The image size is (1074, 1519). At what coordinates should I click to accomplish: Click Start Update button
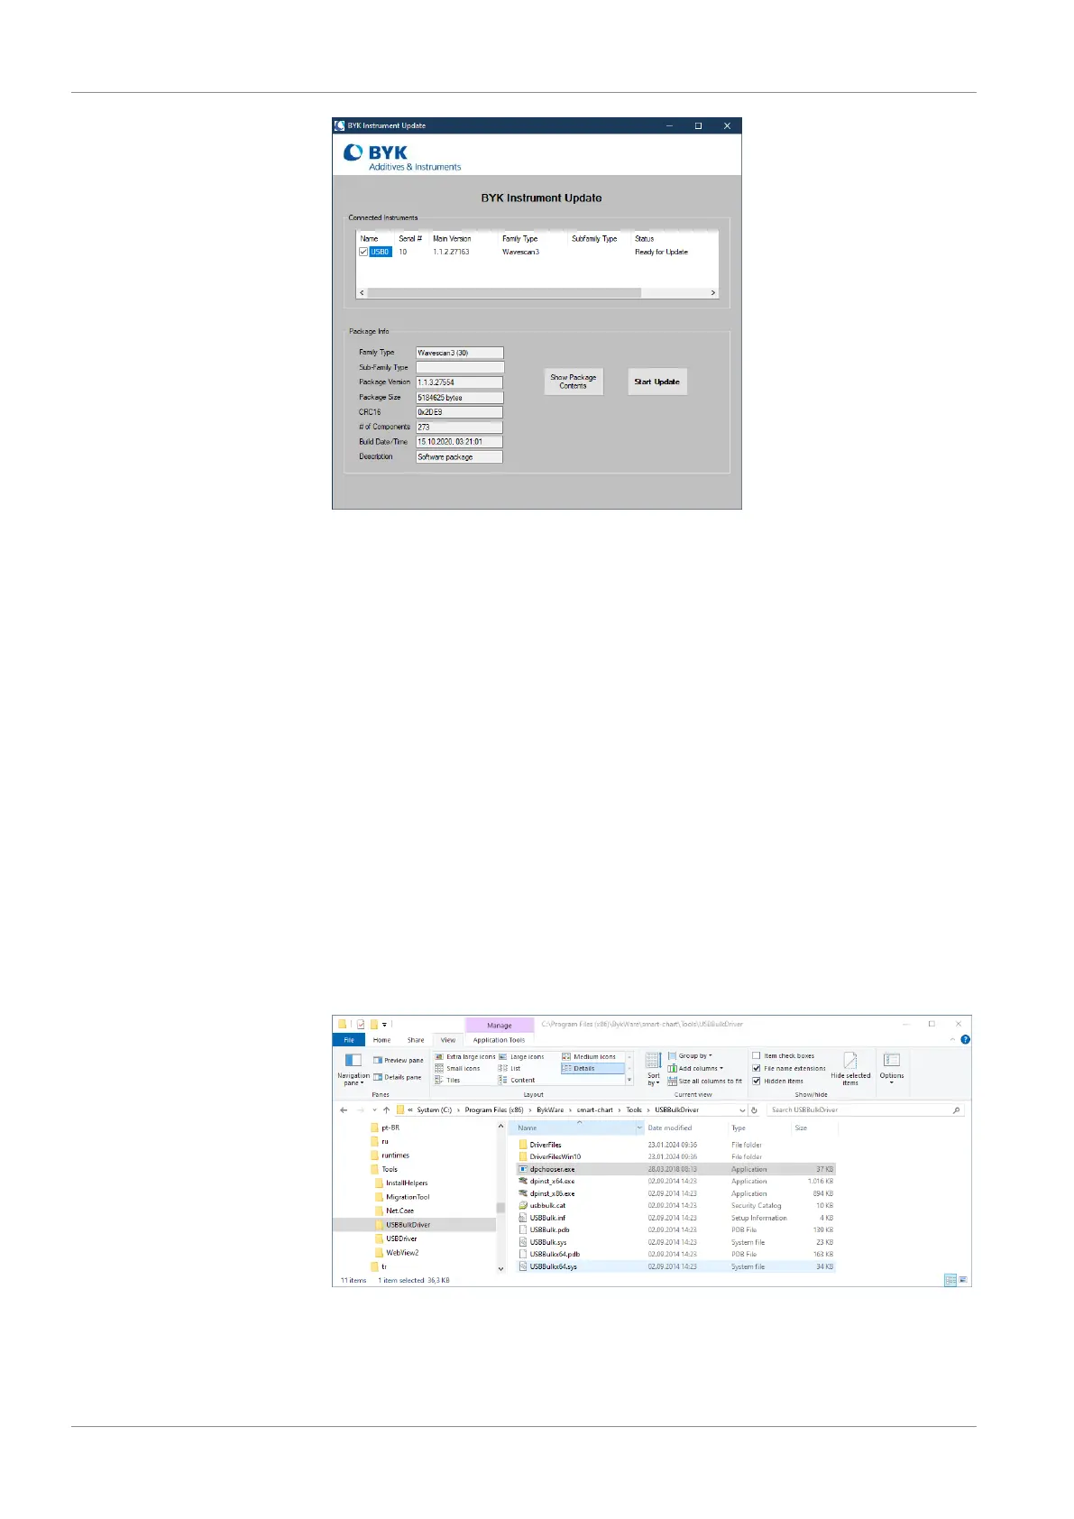click(657, 382)
